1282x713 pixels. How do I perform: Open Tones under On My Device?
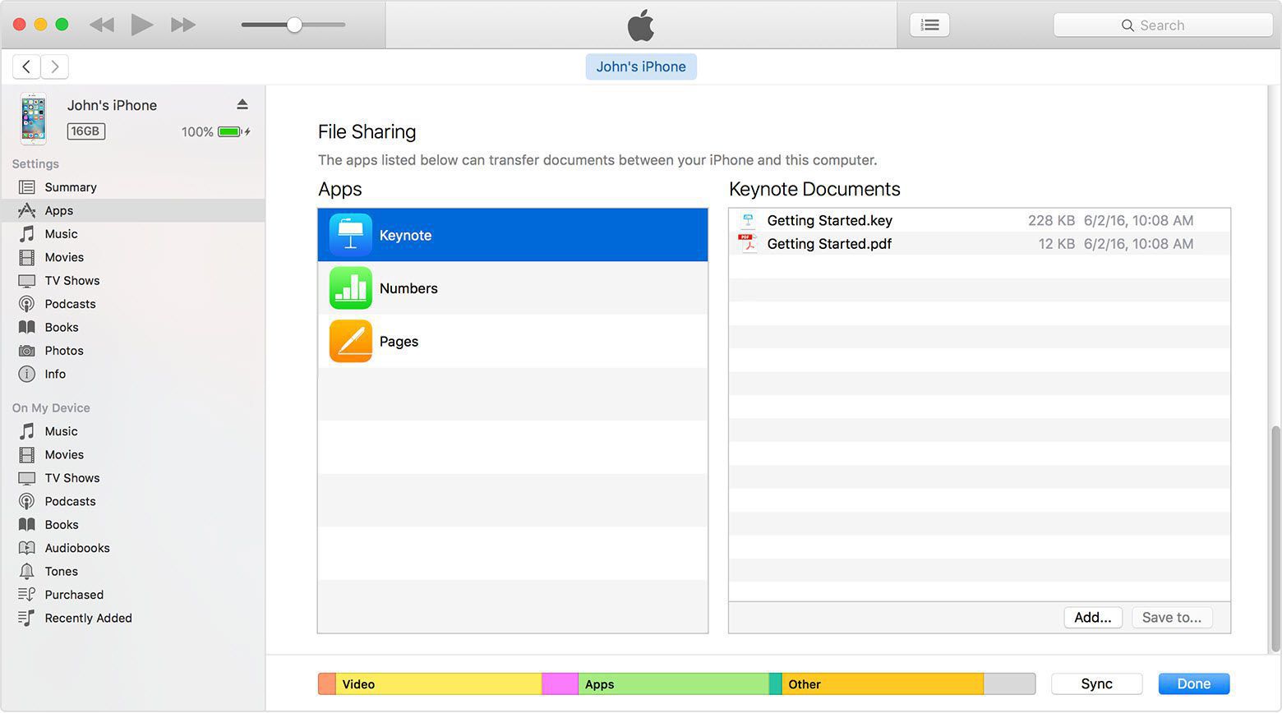[133, 571]
